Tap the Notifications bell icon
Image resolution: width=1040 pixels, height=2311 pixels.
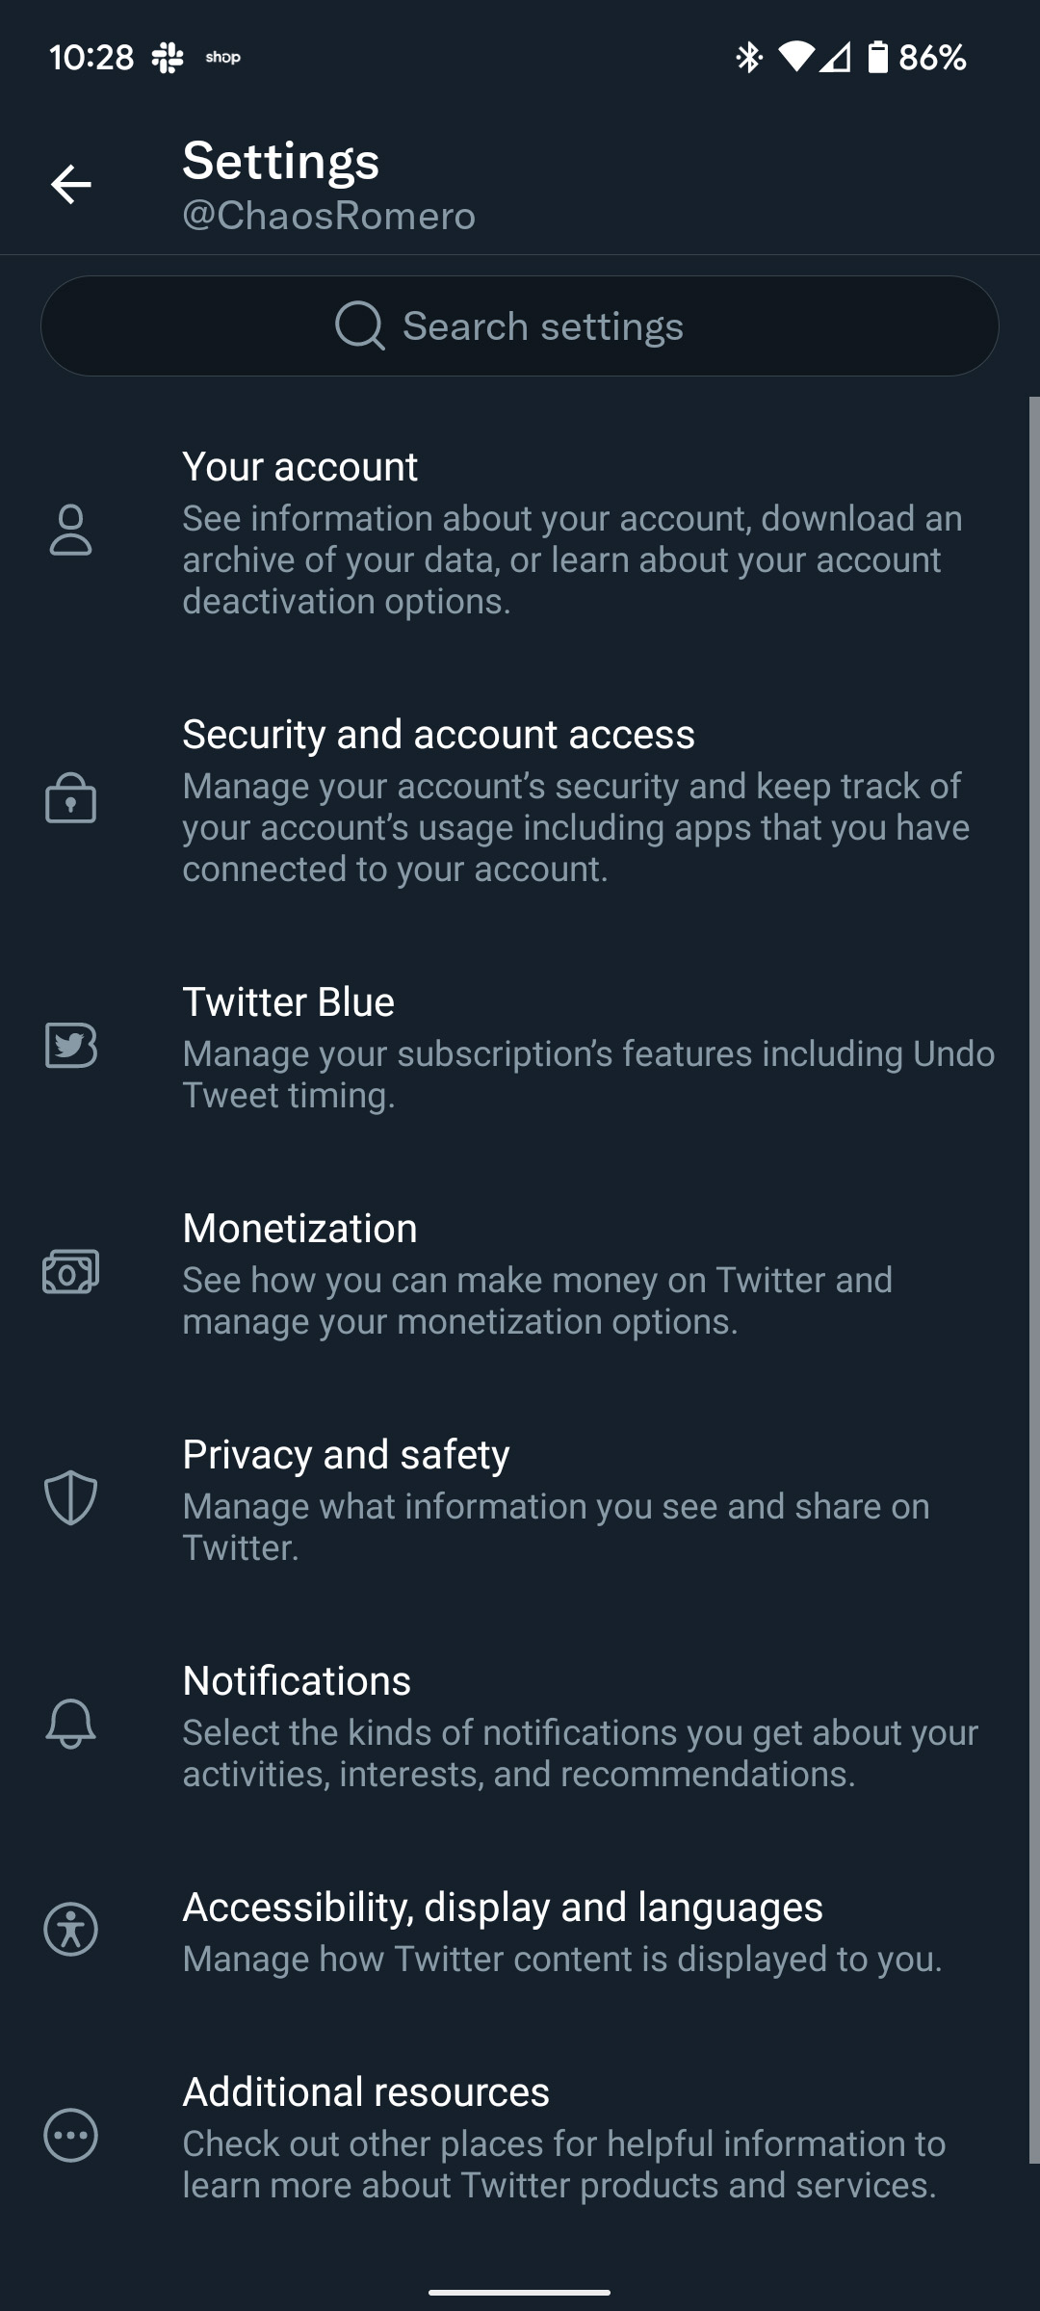pos(70,1724)
